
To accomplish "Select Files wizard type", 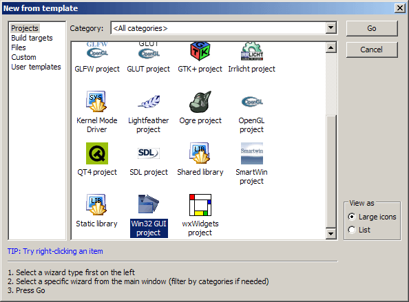I will point(19,47).
